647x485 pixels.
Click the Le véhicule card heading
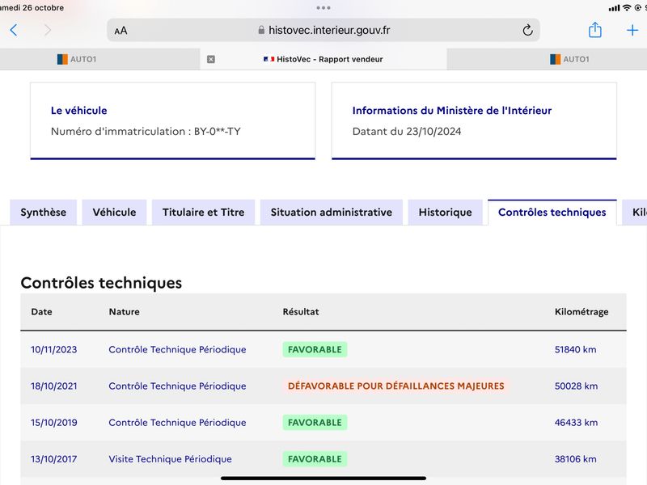[x=78, y=111]
